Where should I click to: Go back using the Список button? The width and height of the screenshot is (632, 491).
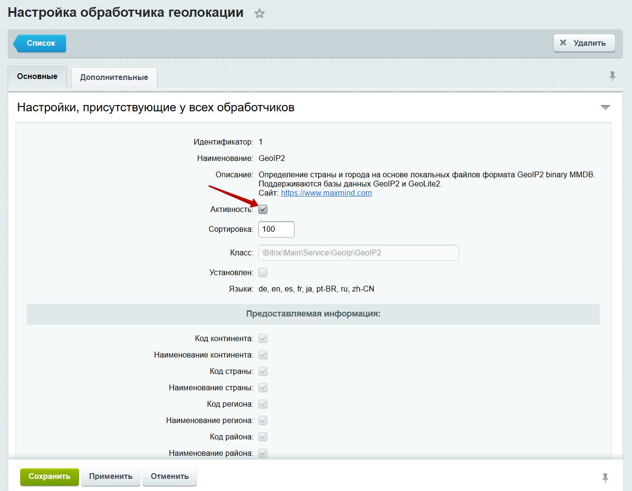40,43
